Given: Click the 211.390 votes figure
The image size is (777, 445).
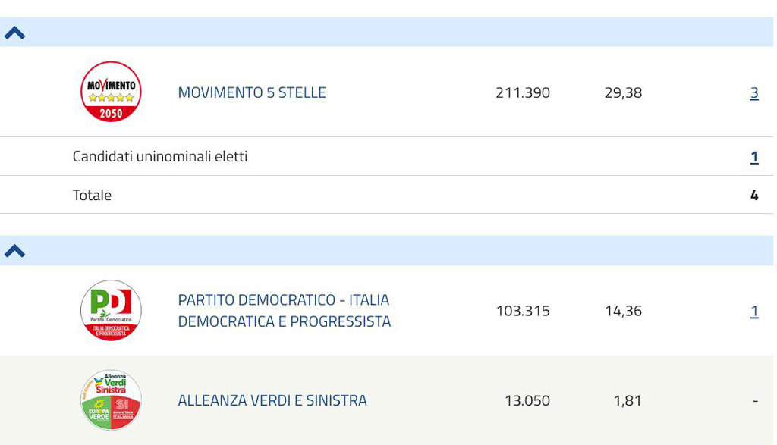Looking at the screenshot, I should tap(523, 92).
